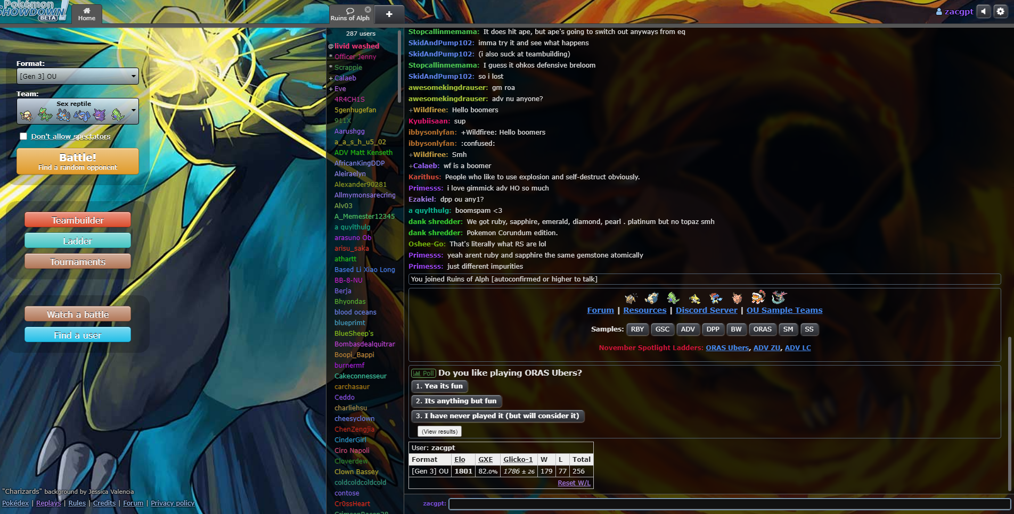Viewport: 1014px width, 514px height.
Task: Select the GSC samples button
Action: coord(663,329)
